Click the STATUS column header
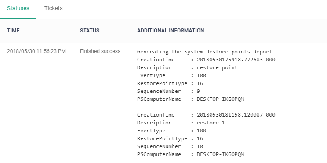 90,31
